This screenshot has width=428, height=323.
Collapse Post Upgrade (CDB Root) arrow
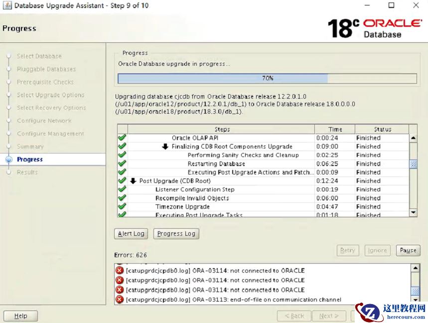click(x=133, y=181)
